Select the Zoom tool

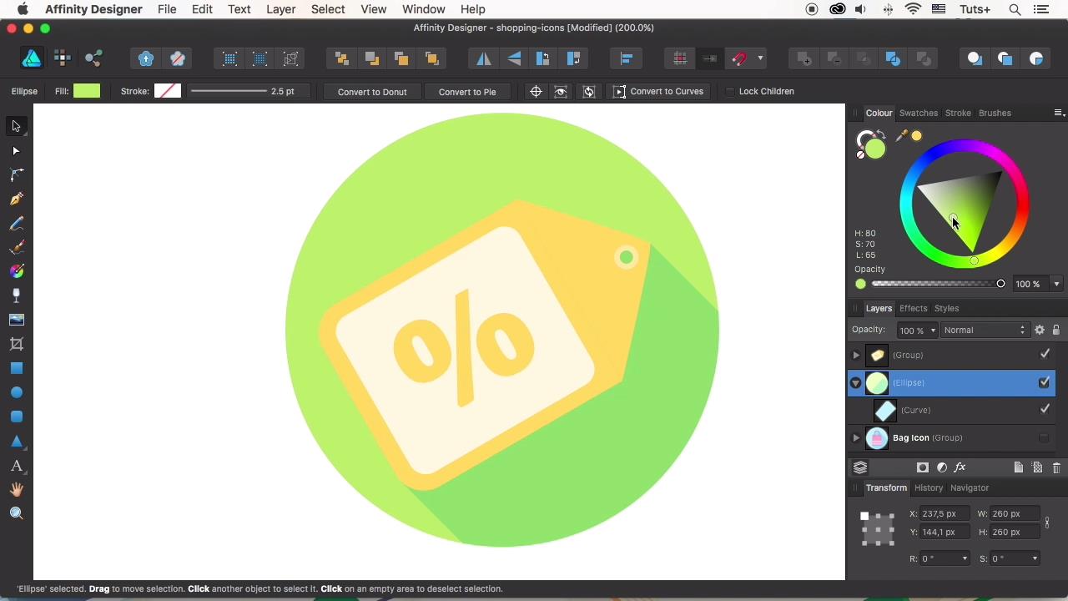coord(16,513)
